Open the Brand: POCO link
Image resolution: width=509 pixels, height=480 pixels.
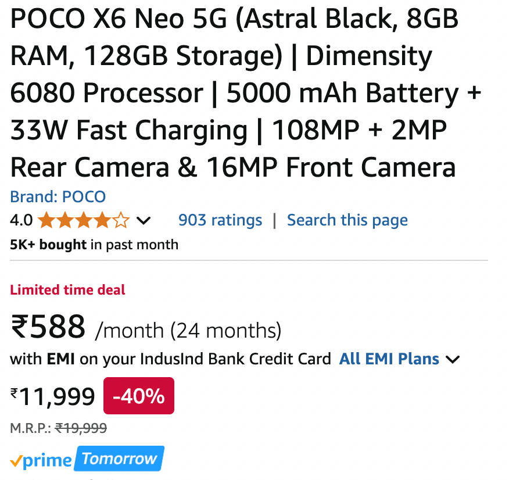(x=58, y=197)
